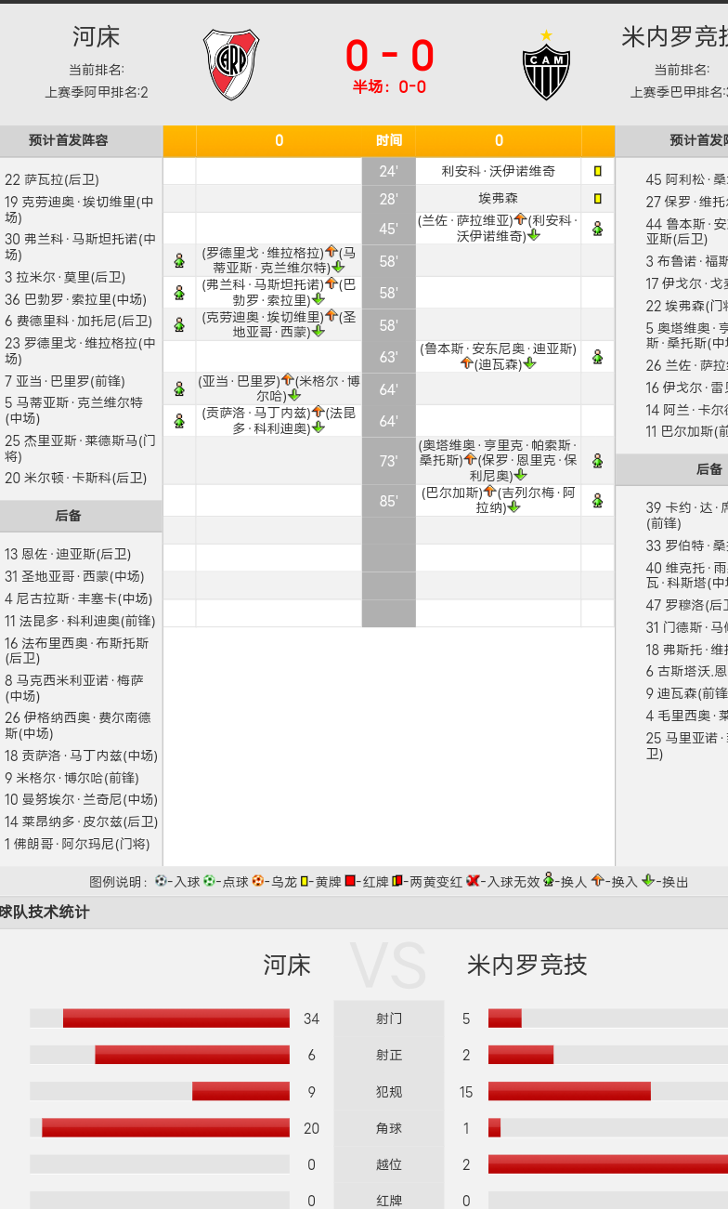Click substitute 31 圣地亚哥·西蒙(中场)
The image size is (728, 1209).
[x=74, y=576]
